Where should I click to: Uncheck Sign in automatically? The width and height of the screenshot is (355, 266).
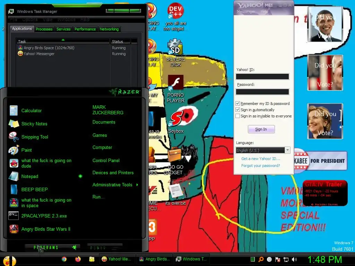237,110
